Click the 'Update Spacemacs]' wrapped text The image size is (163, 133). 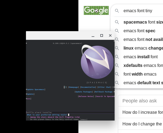coord(36,89)
